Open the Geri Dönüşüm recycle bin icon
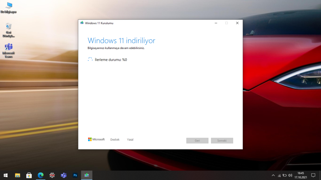This screenshot has width=321, height=180. pos(9,30)
